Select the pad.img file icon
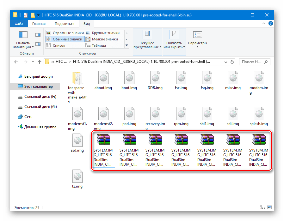The image size is (284, 221). click(x=129, y=114)
